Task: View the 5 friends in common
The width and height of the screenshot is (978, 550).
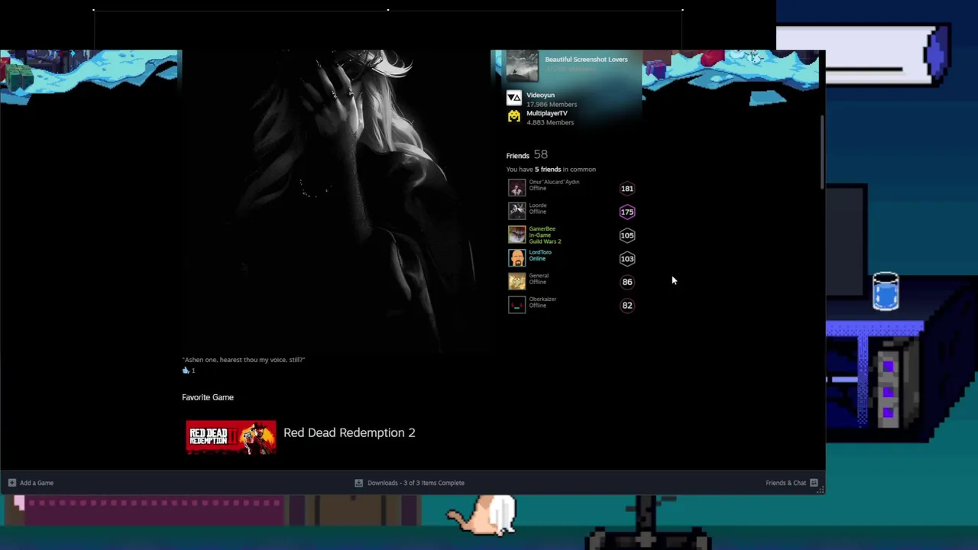Action: (x=551, y=170)
